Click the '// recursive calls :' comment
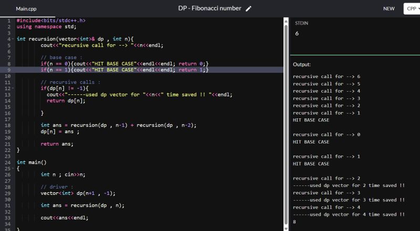Viewport: 420px width, 231px height. (x=70, y=82)
